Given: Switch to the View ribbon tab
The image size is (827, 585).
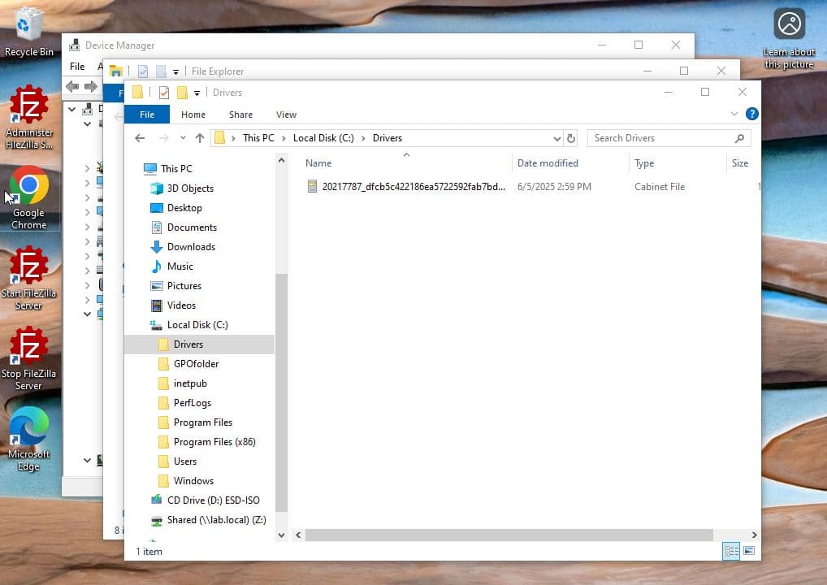Looking at the screenshot, I should [x=286, y=115].
